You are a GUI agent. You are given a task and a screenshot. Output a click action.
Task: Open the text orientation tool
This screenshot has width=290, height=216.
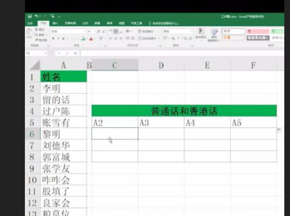(128, 31)
